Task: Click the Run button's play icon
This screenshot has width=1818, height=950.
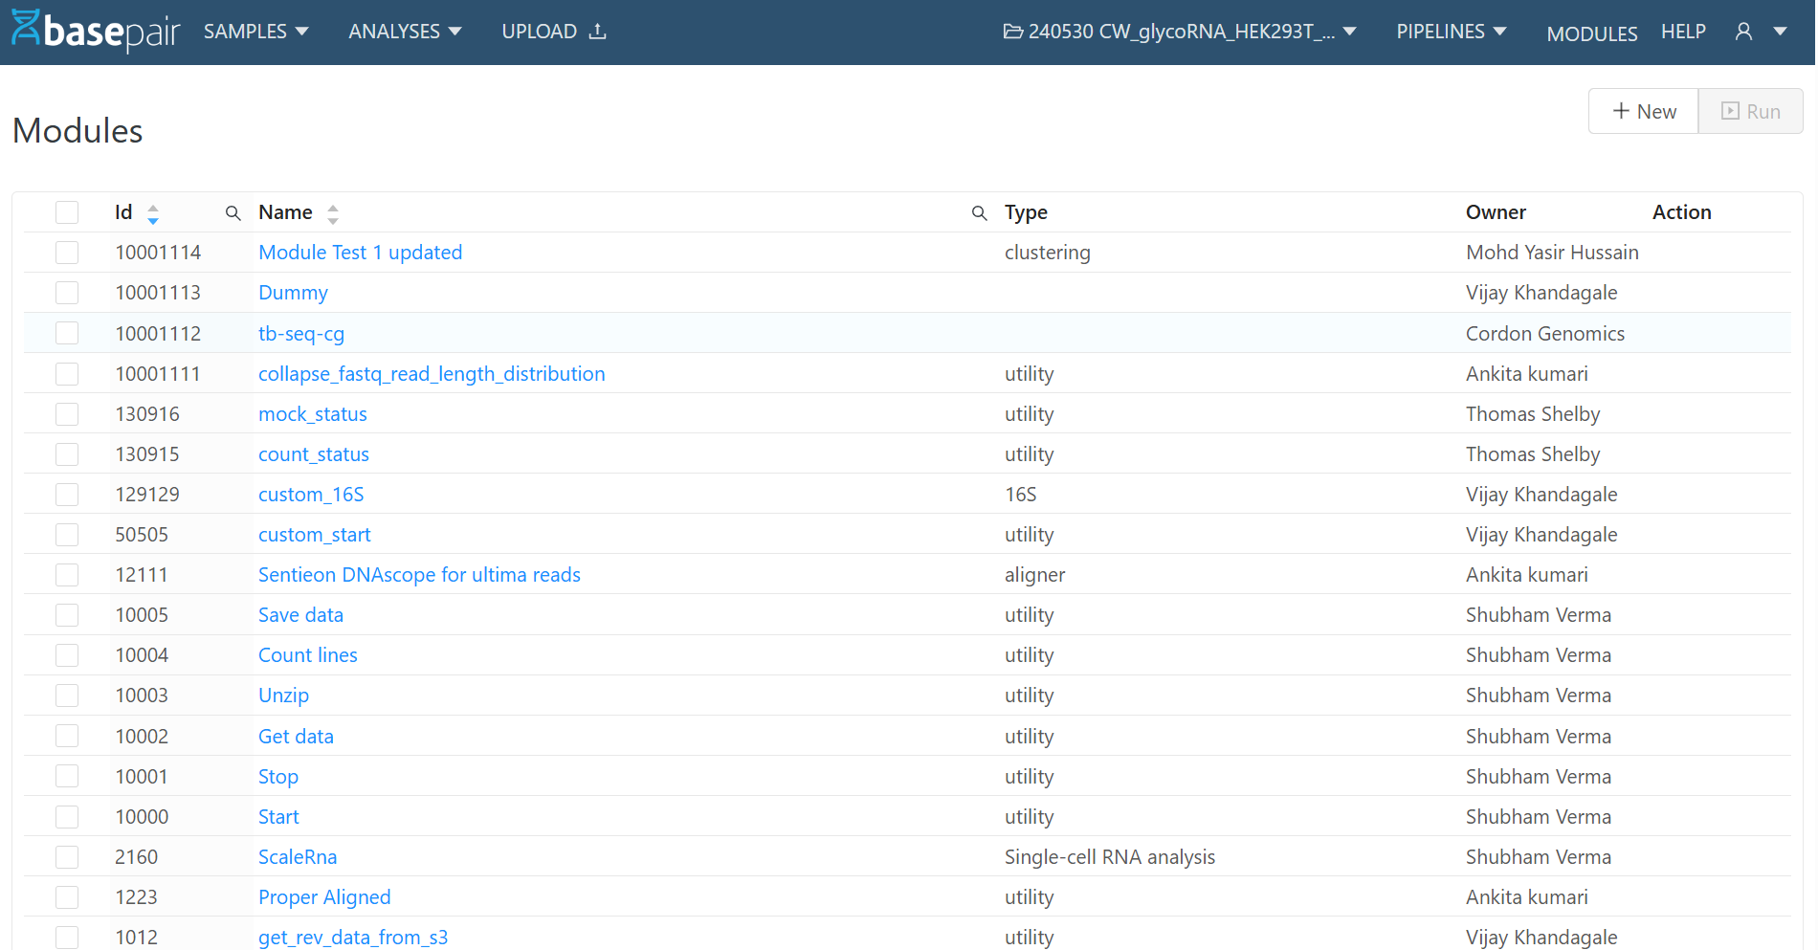Action: (x=1730, y=111)
